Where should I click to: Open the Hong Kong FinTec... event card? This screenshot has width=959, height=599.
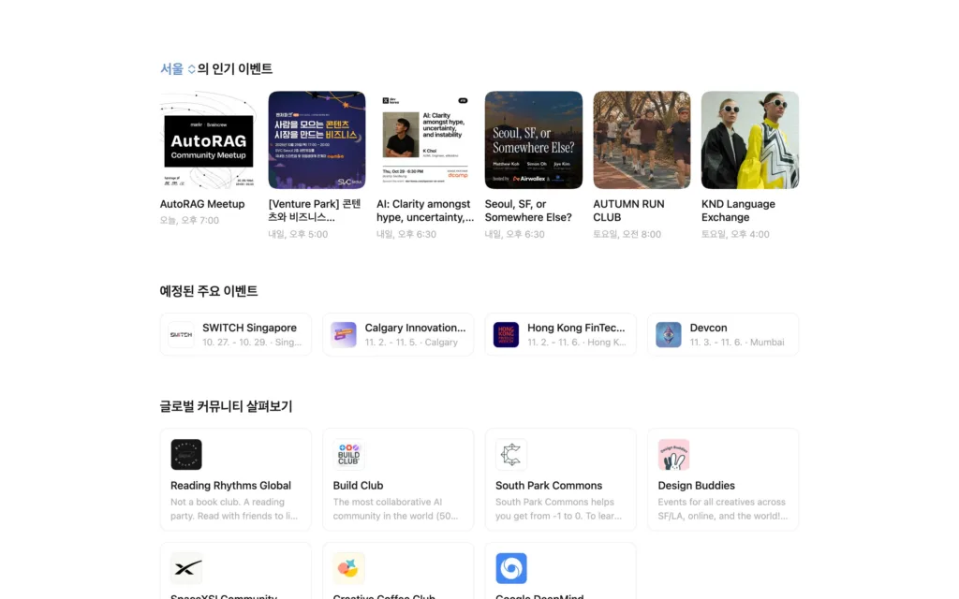[561, 334]
